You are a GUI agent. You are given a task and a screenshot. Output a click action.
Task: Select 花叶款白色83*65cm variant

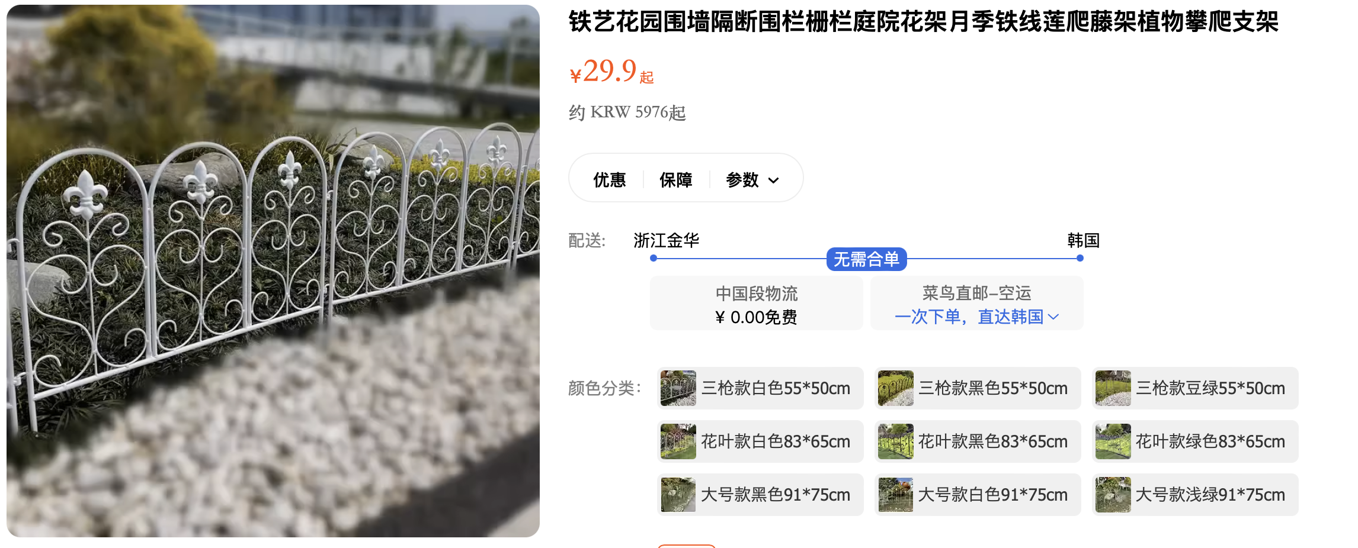760,441
